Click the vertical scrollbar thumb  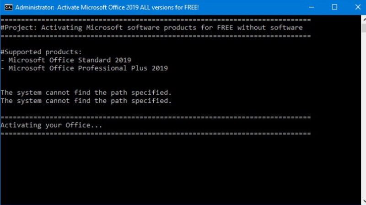coord(363,28)
